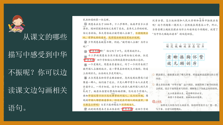The image size is (223, 125).
Task: Click the final line "语句。"
Action: tap(17, 108)
